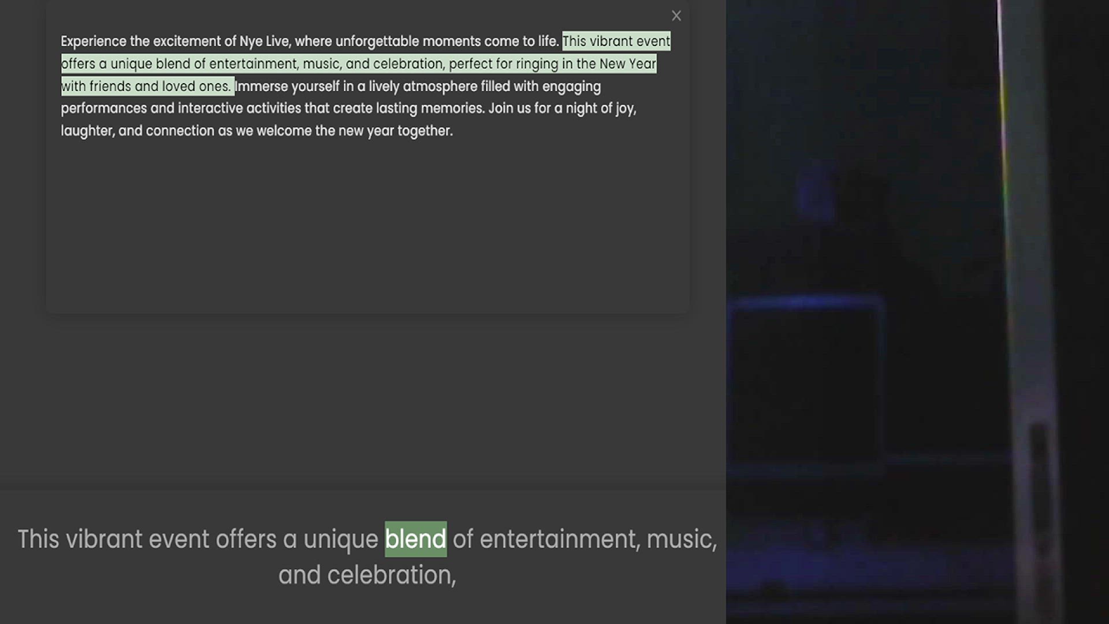Click 'celebration,' on the caption's second line
The height and width of the screenshot is (624, 1109).
391,575
